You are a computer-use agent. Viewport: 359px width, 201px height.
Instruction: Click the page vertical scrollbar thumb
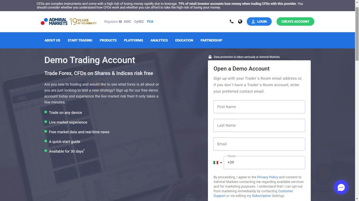pos(357,34)
